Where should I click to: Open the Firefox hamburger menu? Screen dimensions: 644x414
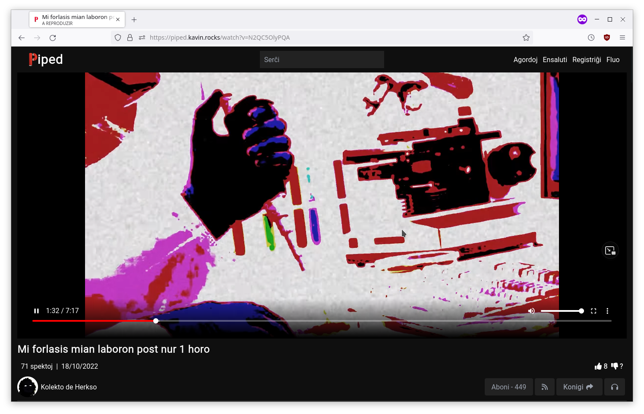[622, 38]
